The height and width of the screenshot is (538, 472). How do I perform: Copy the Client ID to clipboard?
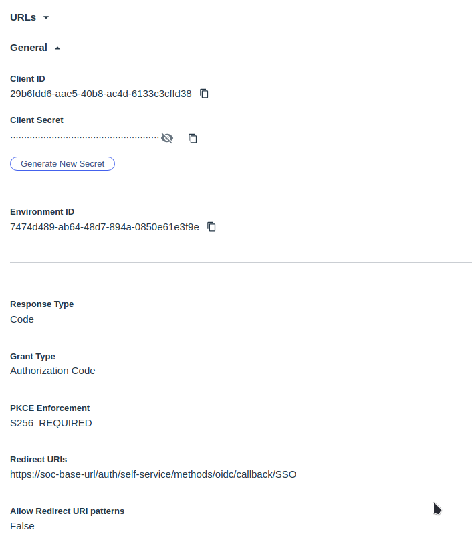[205, 94]
